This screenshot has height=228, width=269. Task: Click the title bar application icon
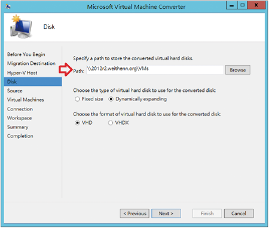click(8, 7)
